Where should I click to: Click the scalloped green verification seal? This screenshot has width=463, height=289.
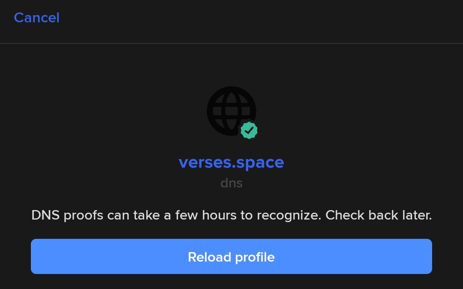[x=249, y=130]
